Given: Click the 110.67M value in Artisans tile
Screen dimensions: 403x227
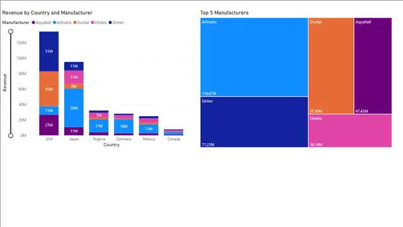Looking at the screenshot, I should click(209, 93).
